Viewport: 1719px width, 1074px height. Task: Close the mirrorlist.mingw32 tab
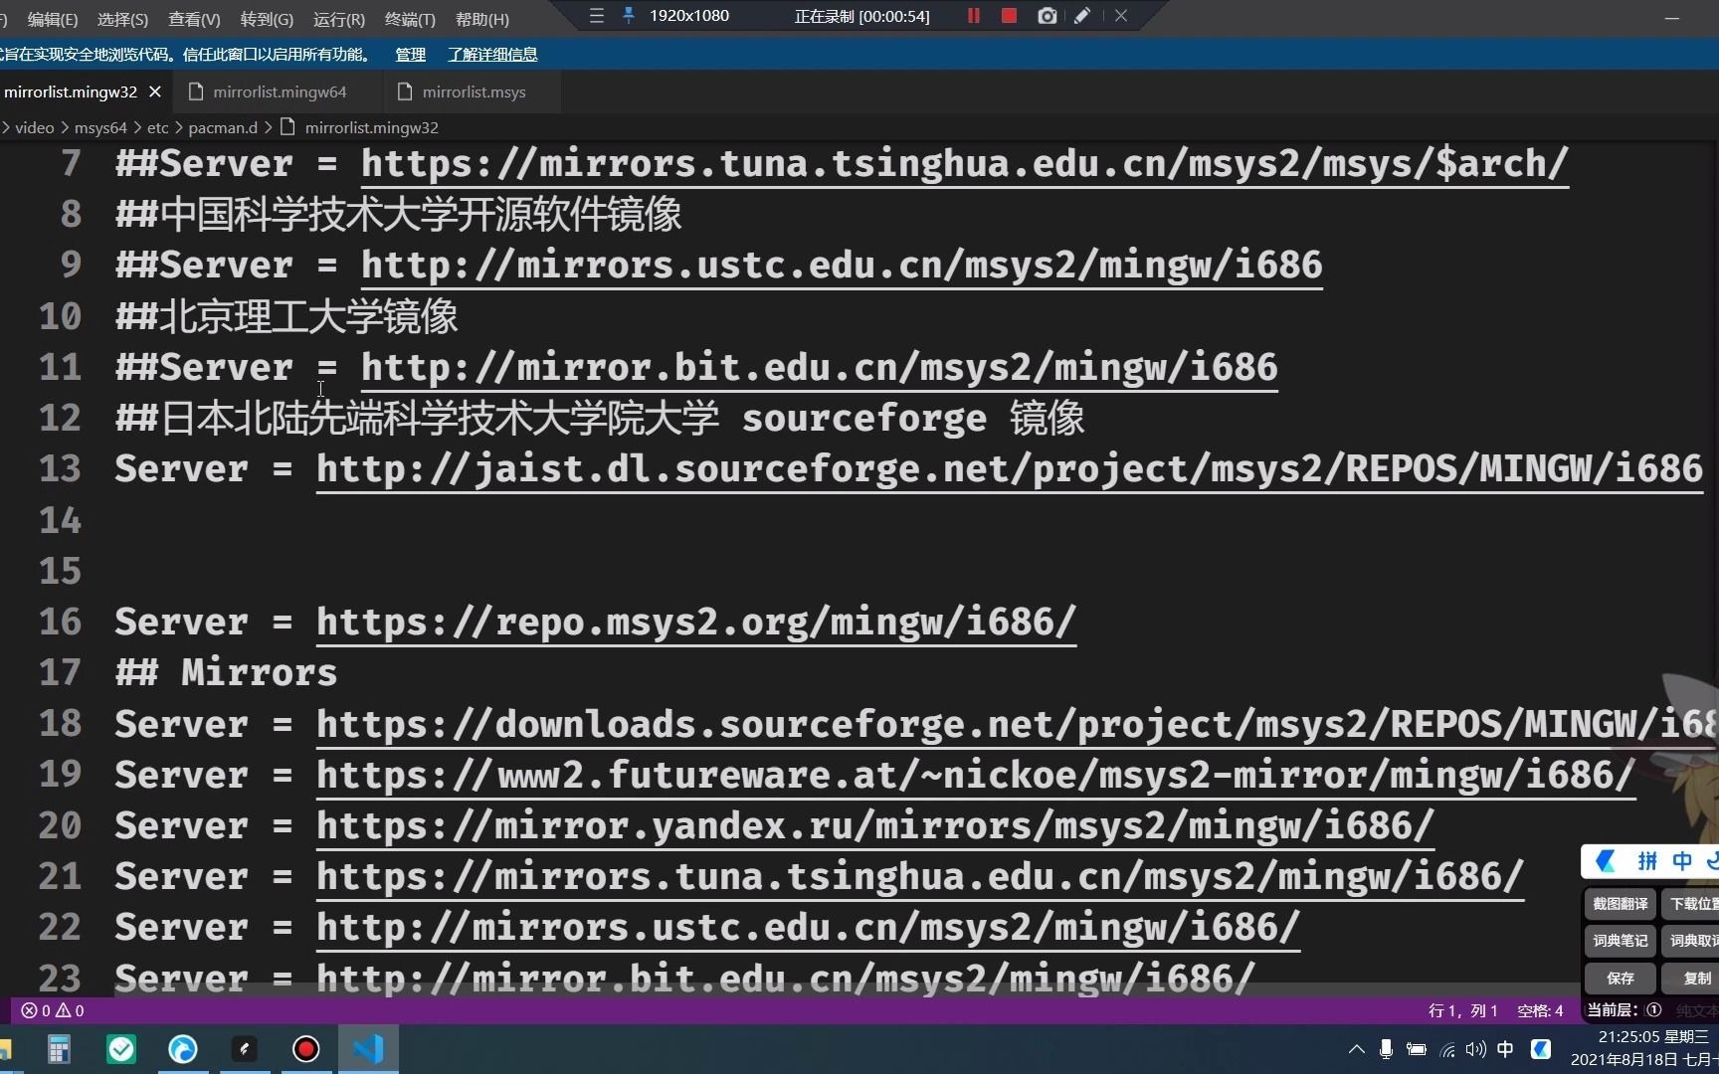point(155,91)
